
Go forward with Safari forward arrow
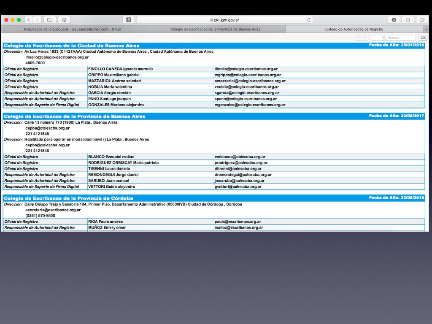point(37,20)
